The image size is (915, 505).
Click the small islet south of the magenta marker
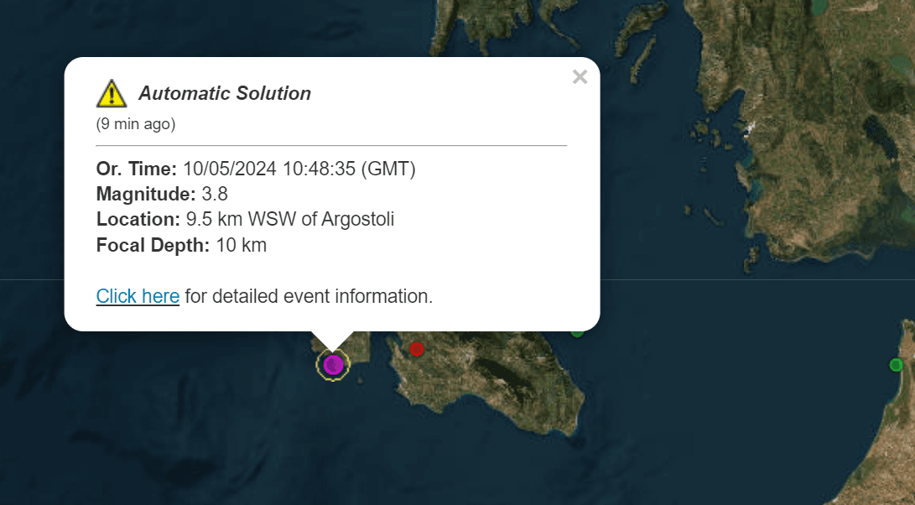point(359,379)
